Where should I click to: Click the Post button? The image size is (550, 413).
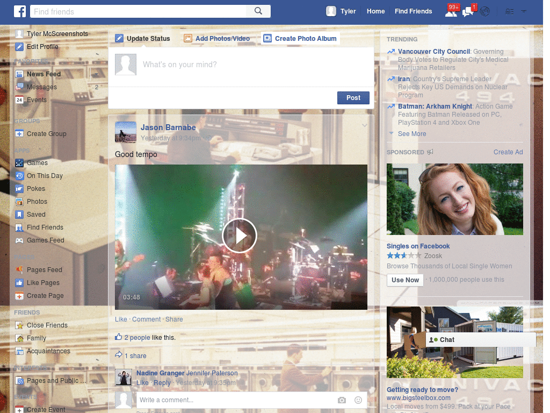click(x=353, y=98)
